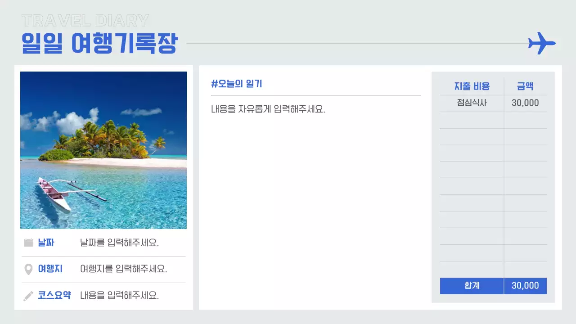Select the 30,000 amount cell

pos(526,103)
